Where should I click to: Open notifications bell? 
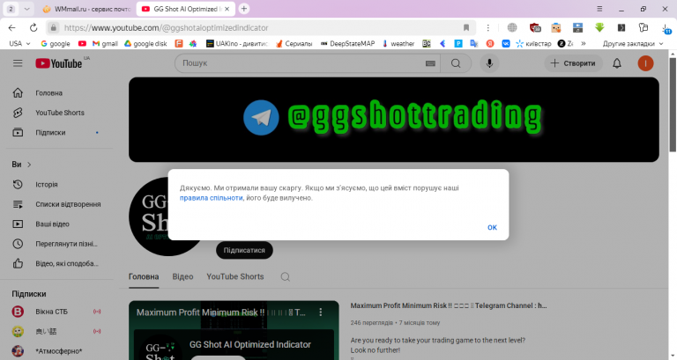click(x=617, y=63)
